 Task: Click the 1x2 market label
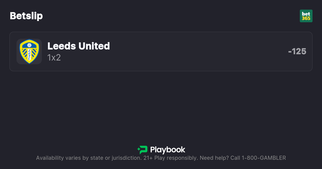tap(54, 57)
